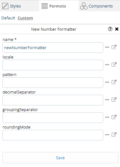
Task: Click the ellipsis icon beside pattern field
Action: pyautogui.click(x=107, y=82)
